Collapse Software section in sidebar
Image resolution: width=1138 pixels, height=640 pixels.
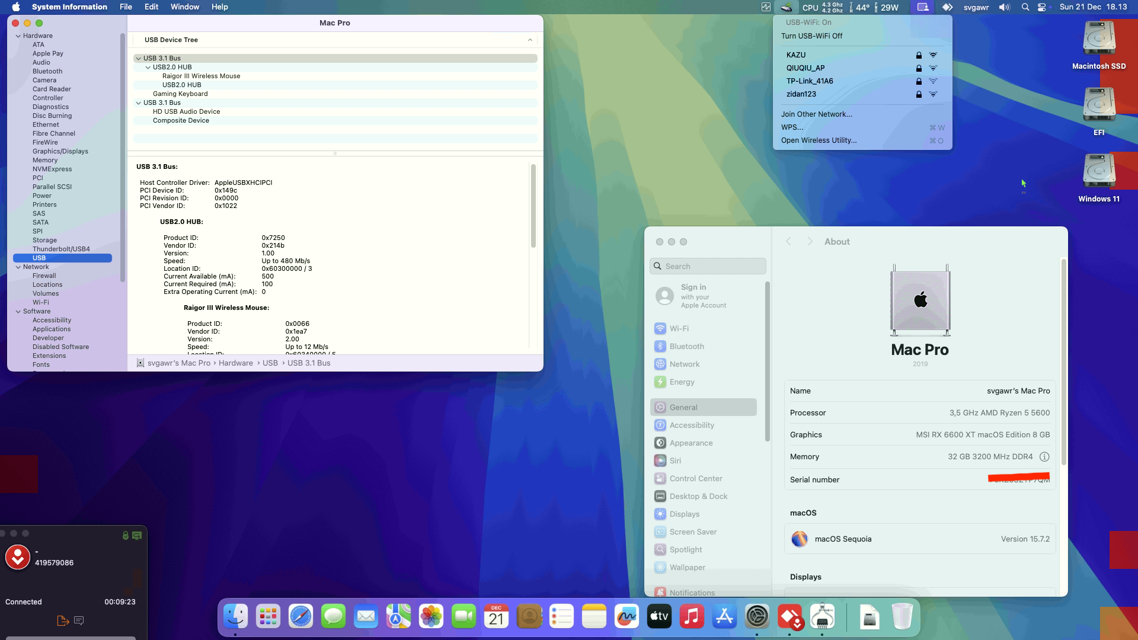pyautogui.click(x=18, y=311)
